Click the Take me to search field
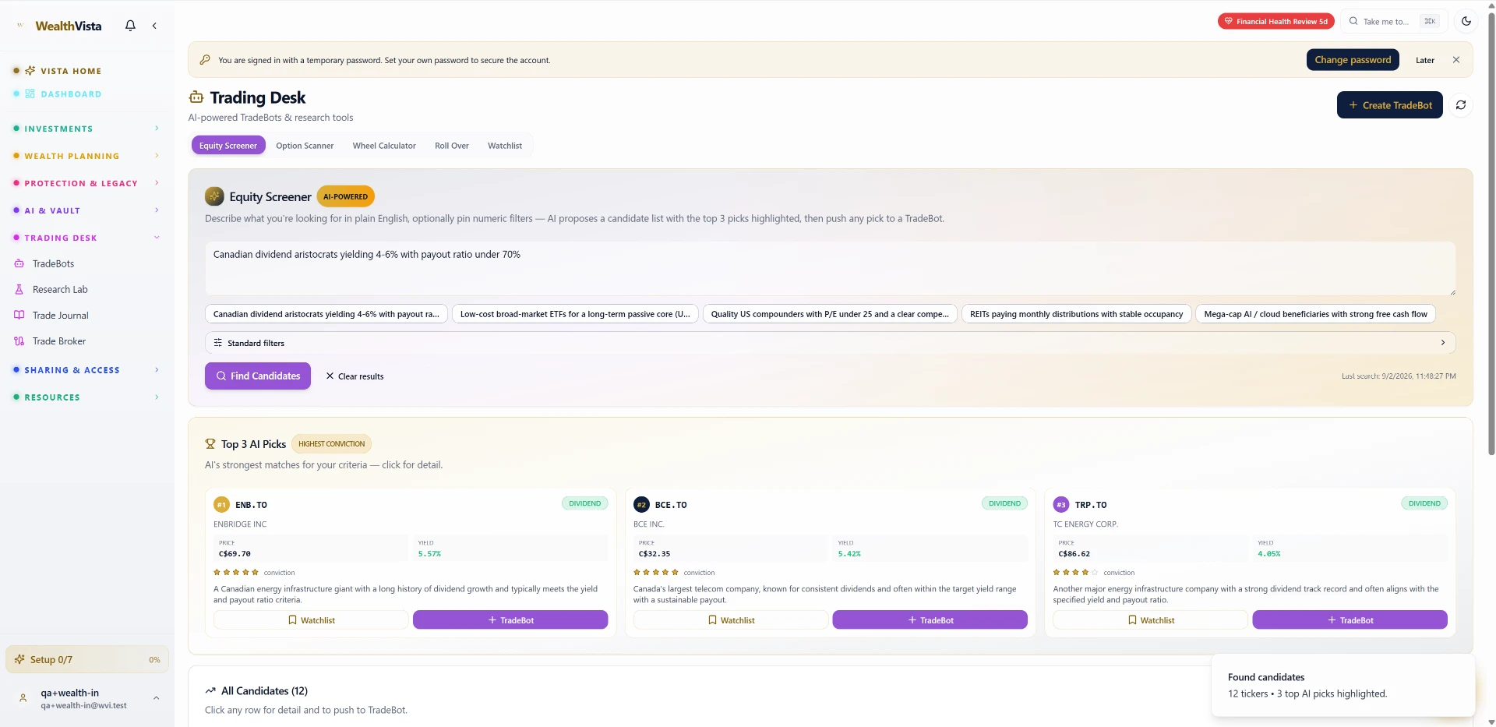 (1393, 21)
